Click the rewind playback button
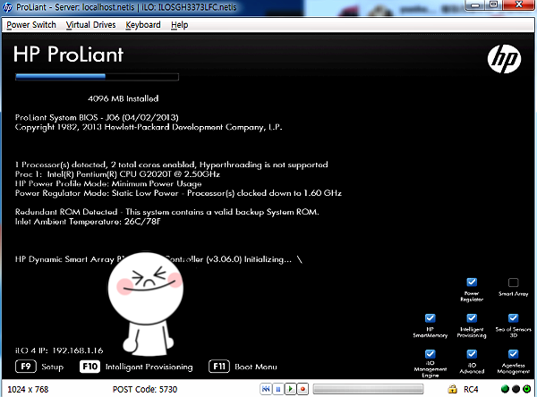 coord(266,389)
